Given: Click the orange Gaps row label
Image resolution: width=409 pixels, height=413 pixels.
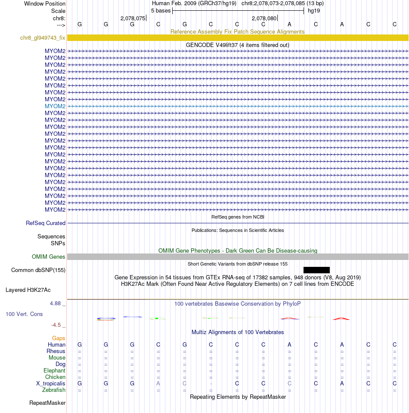Looking at the screenshot, I should tap(59, 338).
